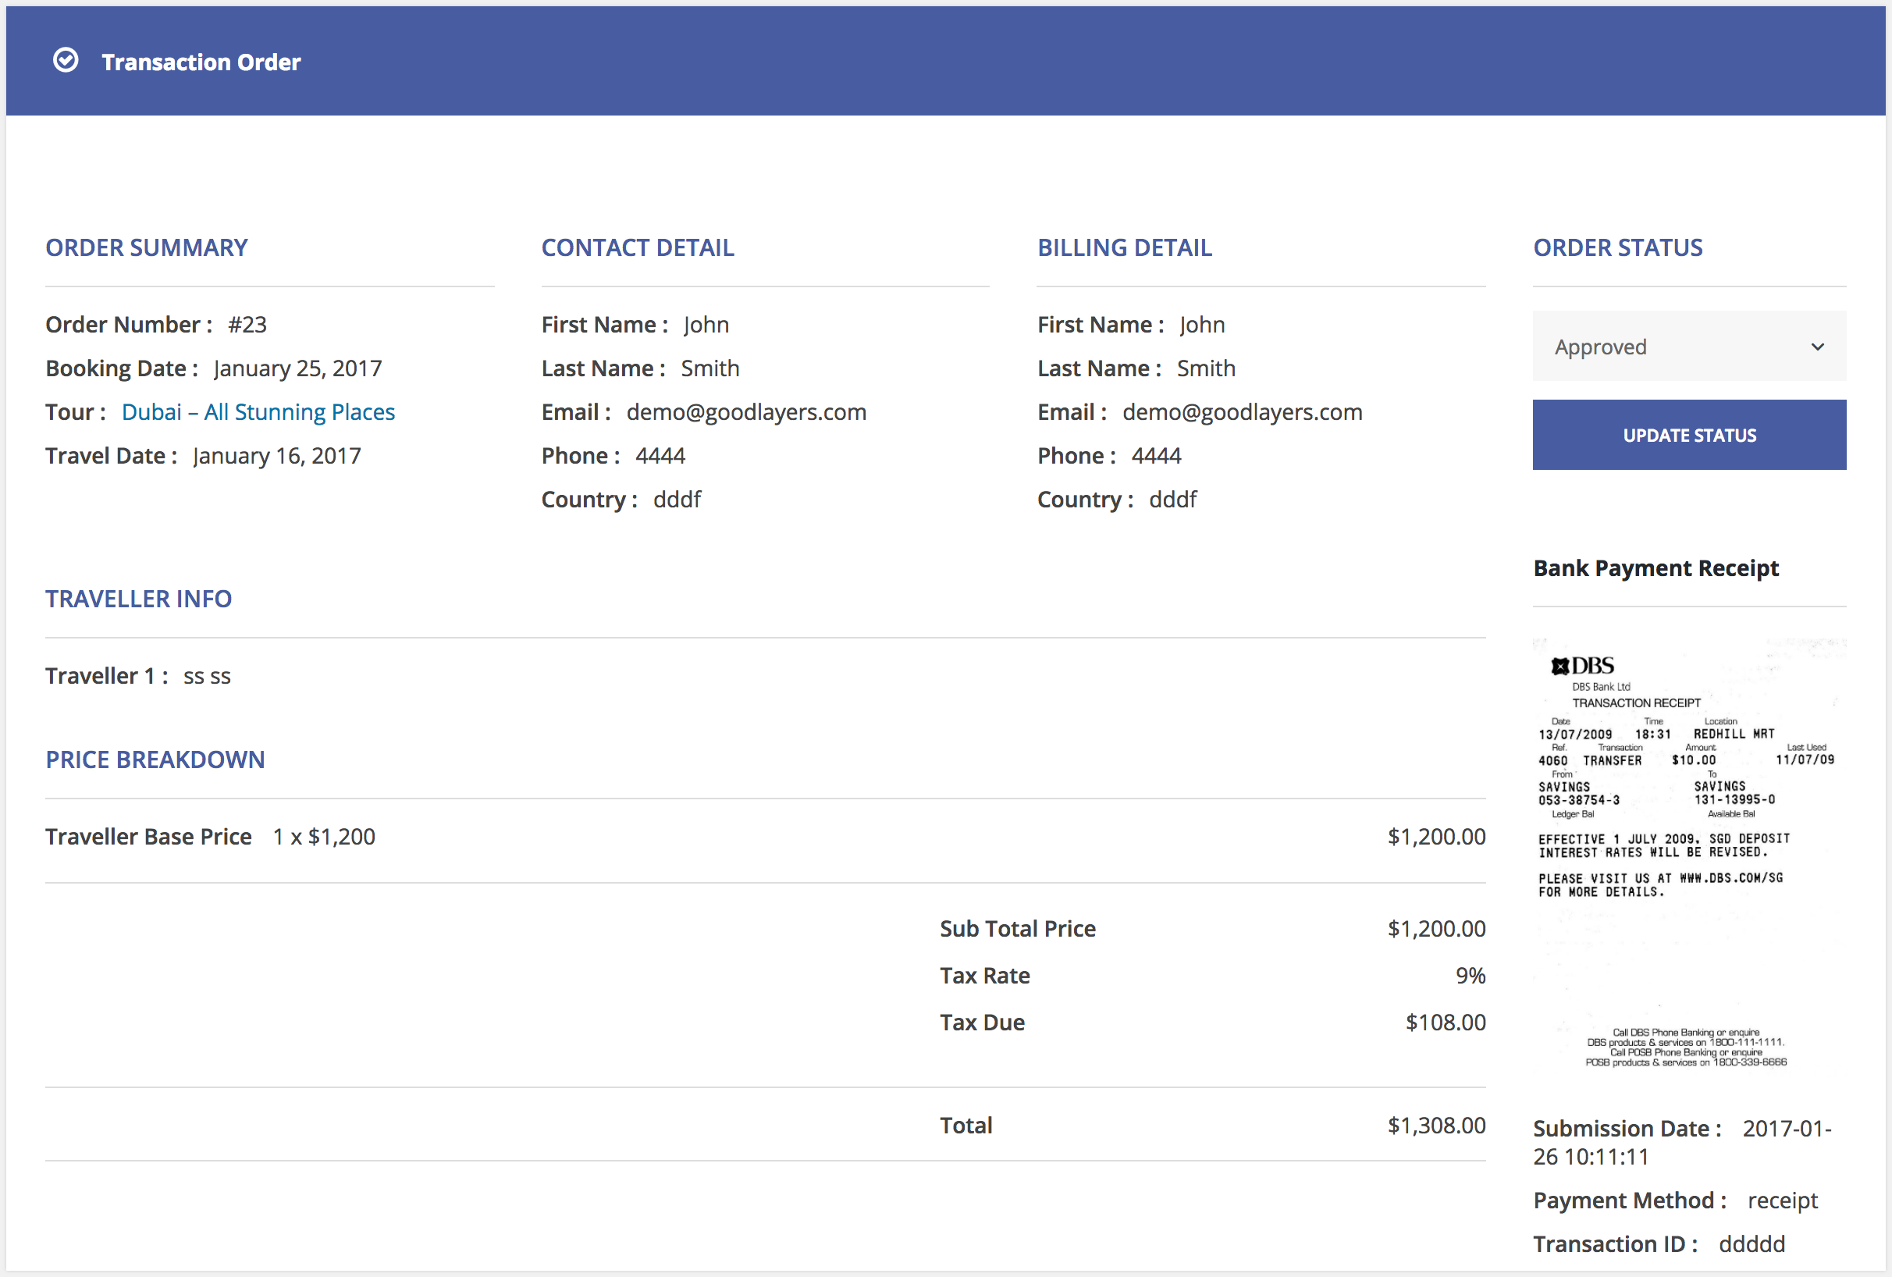Click the Traveller Base Price row label
The image size is (1892, 1277).
click(148, 837)
